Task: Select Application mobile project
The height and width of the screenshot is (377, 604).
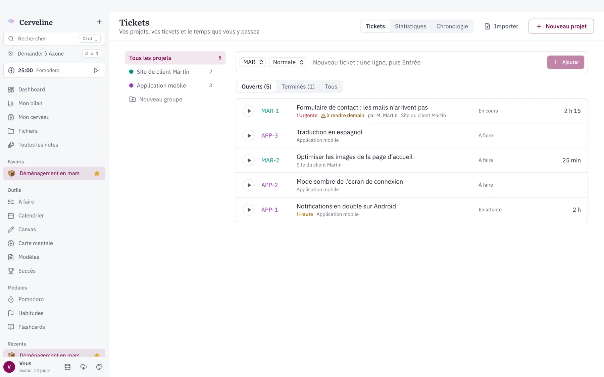Action: tap(175, 85)
